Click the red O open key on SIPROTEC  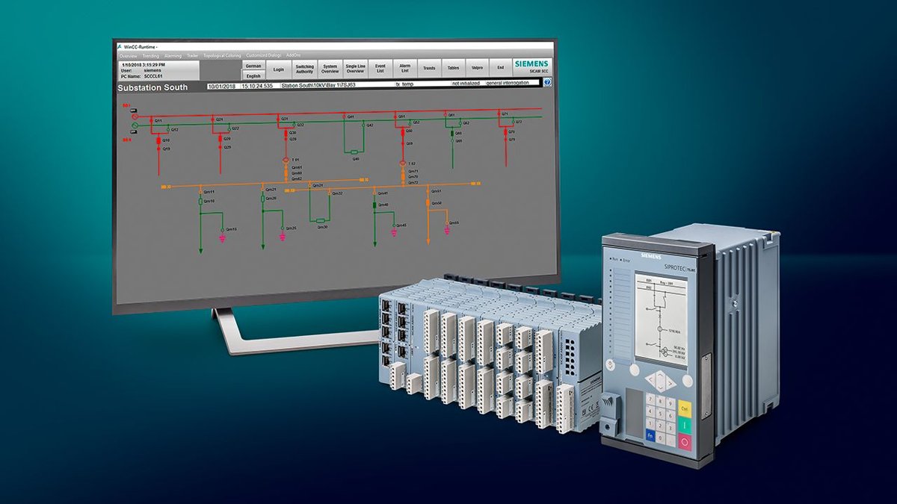tap(685, 441)
